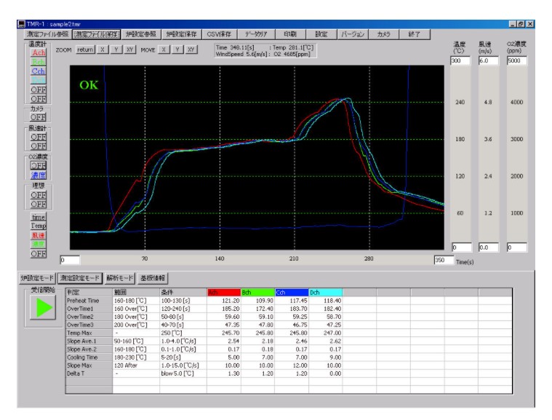
Task: Print using the 印刷 button
Action: [290, 34]
